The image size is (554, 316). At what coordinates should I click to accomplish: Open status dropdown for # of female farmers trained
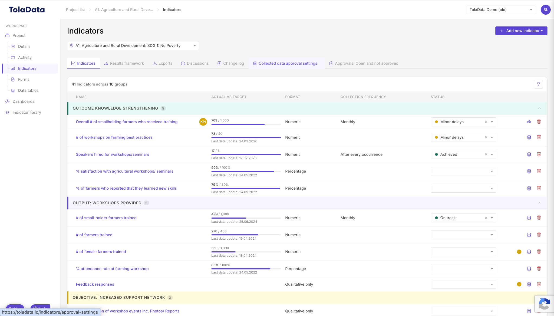[463, 252]
